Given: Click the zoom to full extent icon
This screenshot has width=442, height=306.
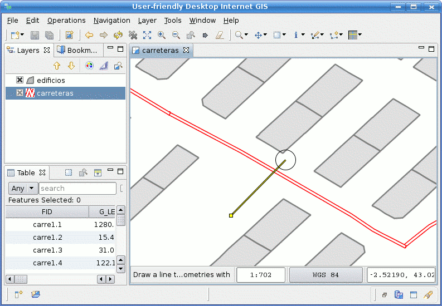Looking at the screenshot, I should 147,35.
